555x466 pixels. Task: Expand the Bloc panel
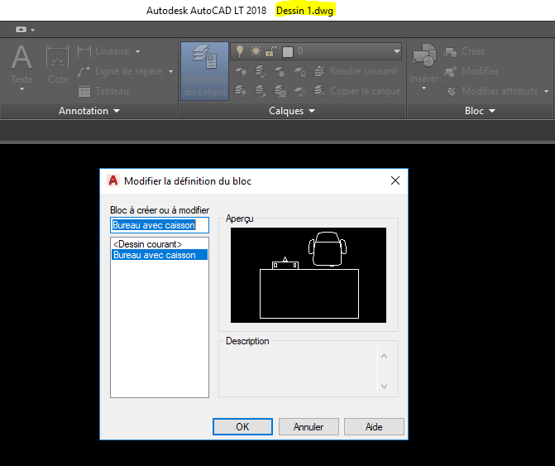tap(480, 110)
